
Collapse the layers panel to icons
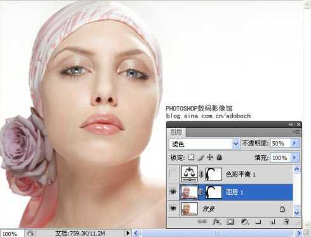[x=291, y=125]
